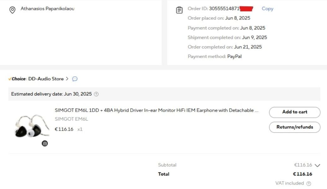Click the item price €116.16 beside x1
Screen dimensions: 327x189
click(x=64, y=129)
